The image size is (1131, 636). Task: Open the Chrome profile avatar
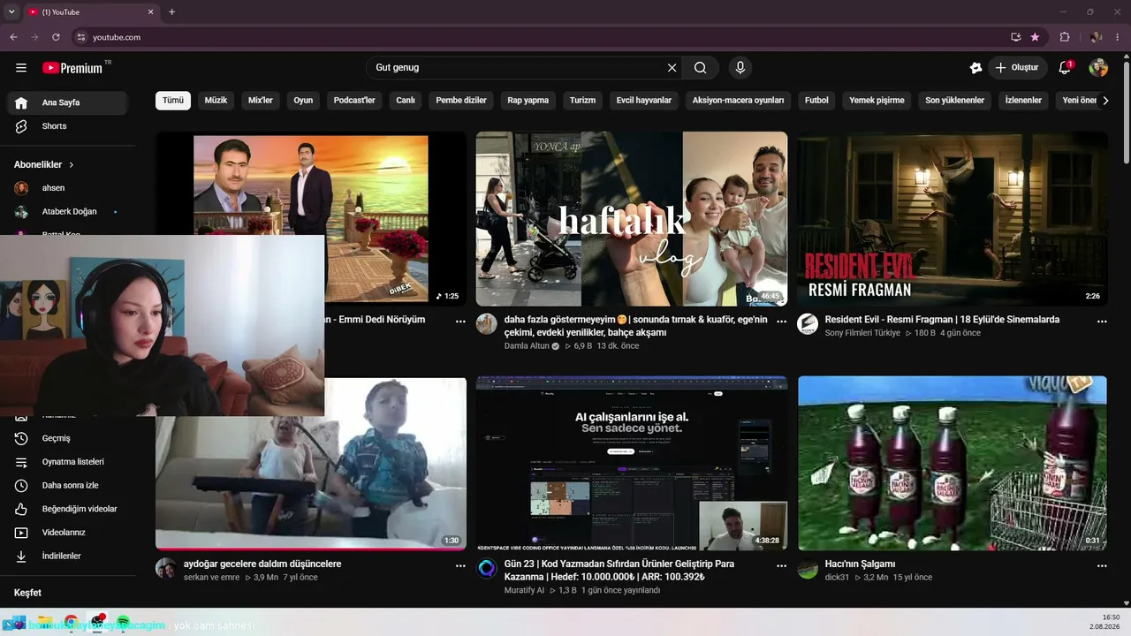(x=1097, y=37)
